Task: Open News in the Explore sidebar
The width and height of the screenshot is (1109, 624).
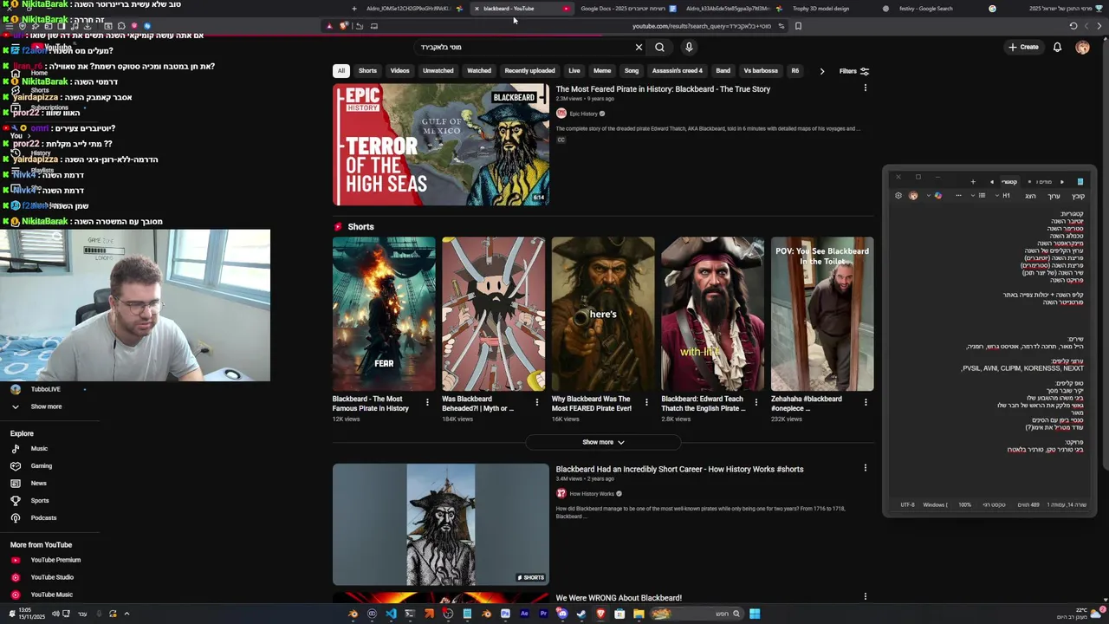Action: (x=38, y=484)
